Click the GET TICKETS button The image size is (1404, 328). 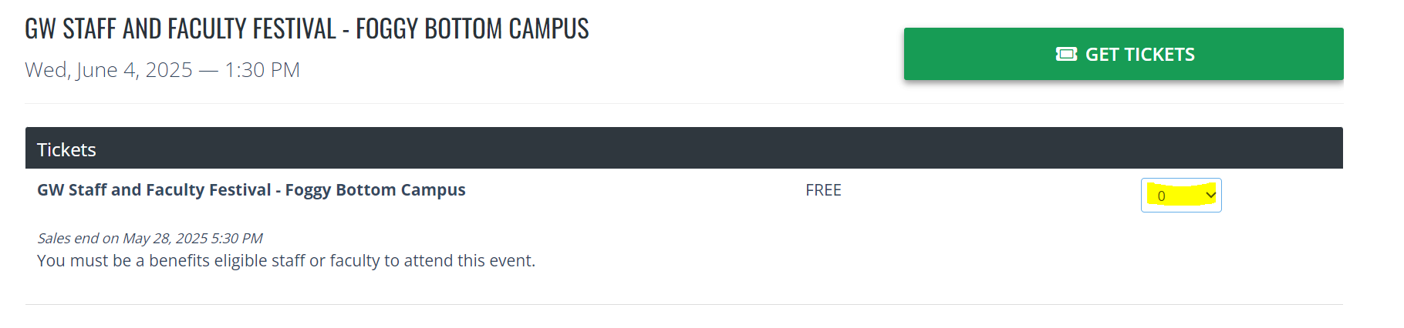click(1123, 54)
